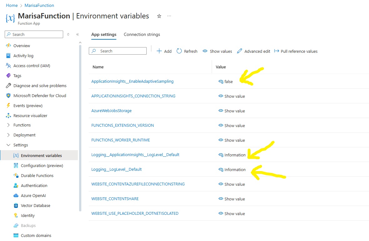The width and height of the screenshot is (369, 241).
Task: Collapse the Settings section
Action: click(8, 145)
